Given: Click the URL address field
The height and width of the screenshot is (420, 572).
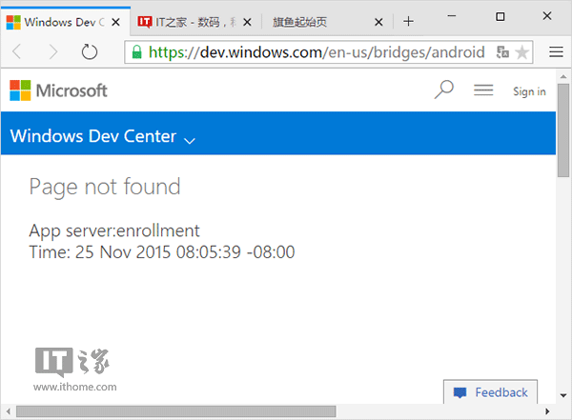Looking at the screenshot, I should tap(315, 52).
